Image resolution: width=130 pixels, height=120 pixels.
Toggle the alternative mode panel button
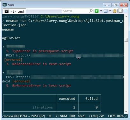pyautogui.click(x=120, y=11)
